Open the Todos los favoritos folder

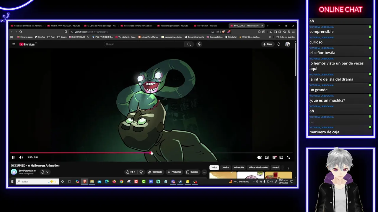point(285,37)
